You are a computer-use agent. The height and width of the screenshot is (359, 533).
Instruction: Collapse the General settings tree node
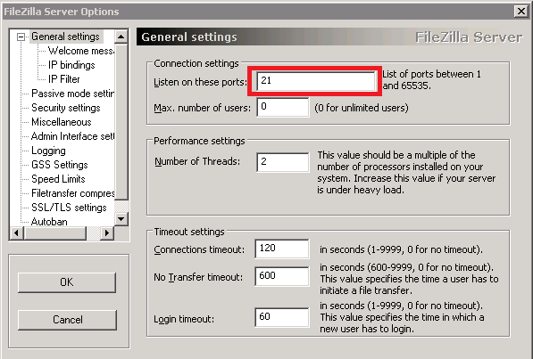(x=21, y=37)
